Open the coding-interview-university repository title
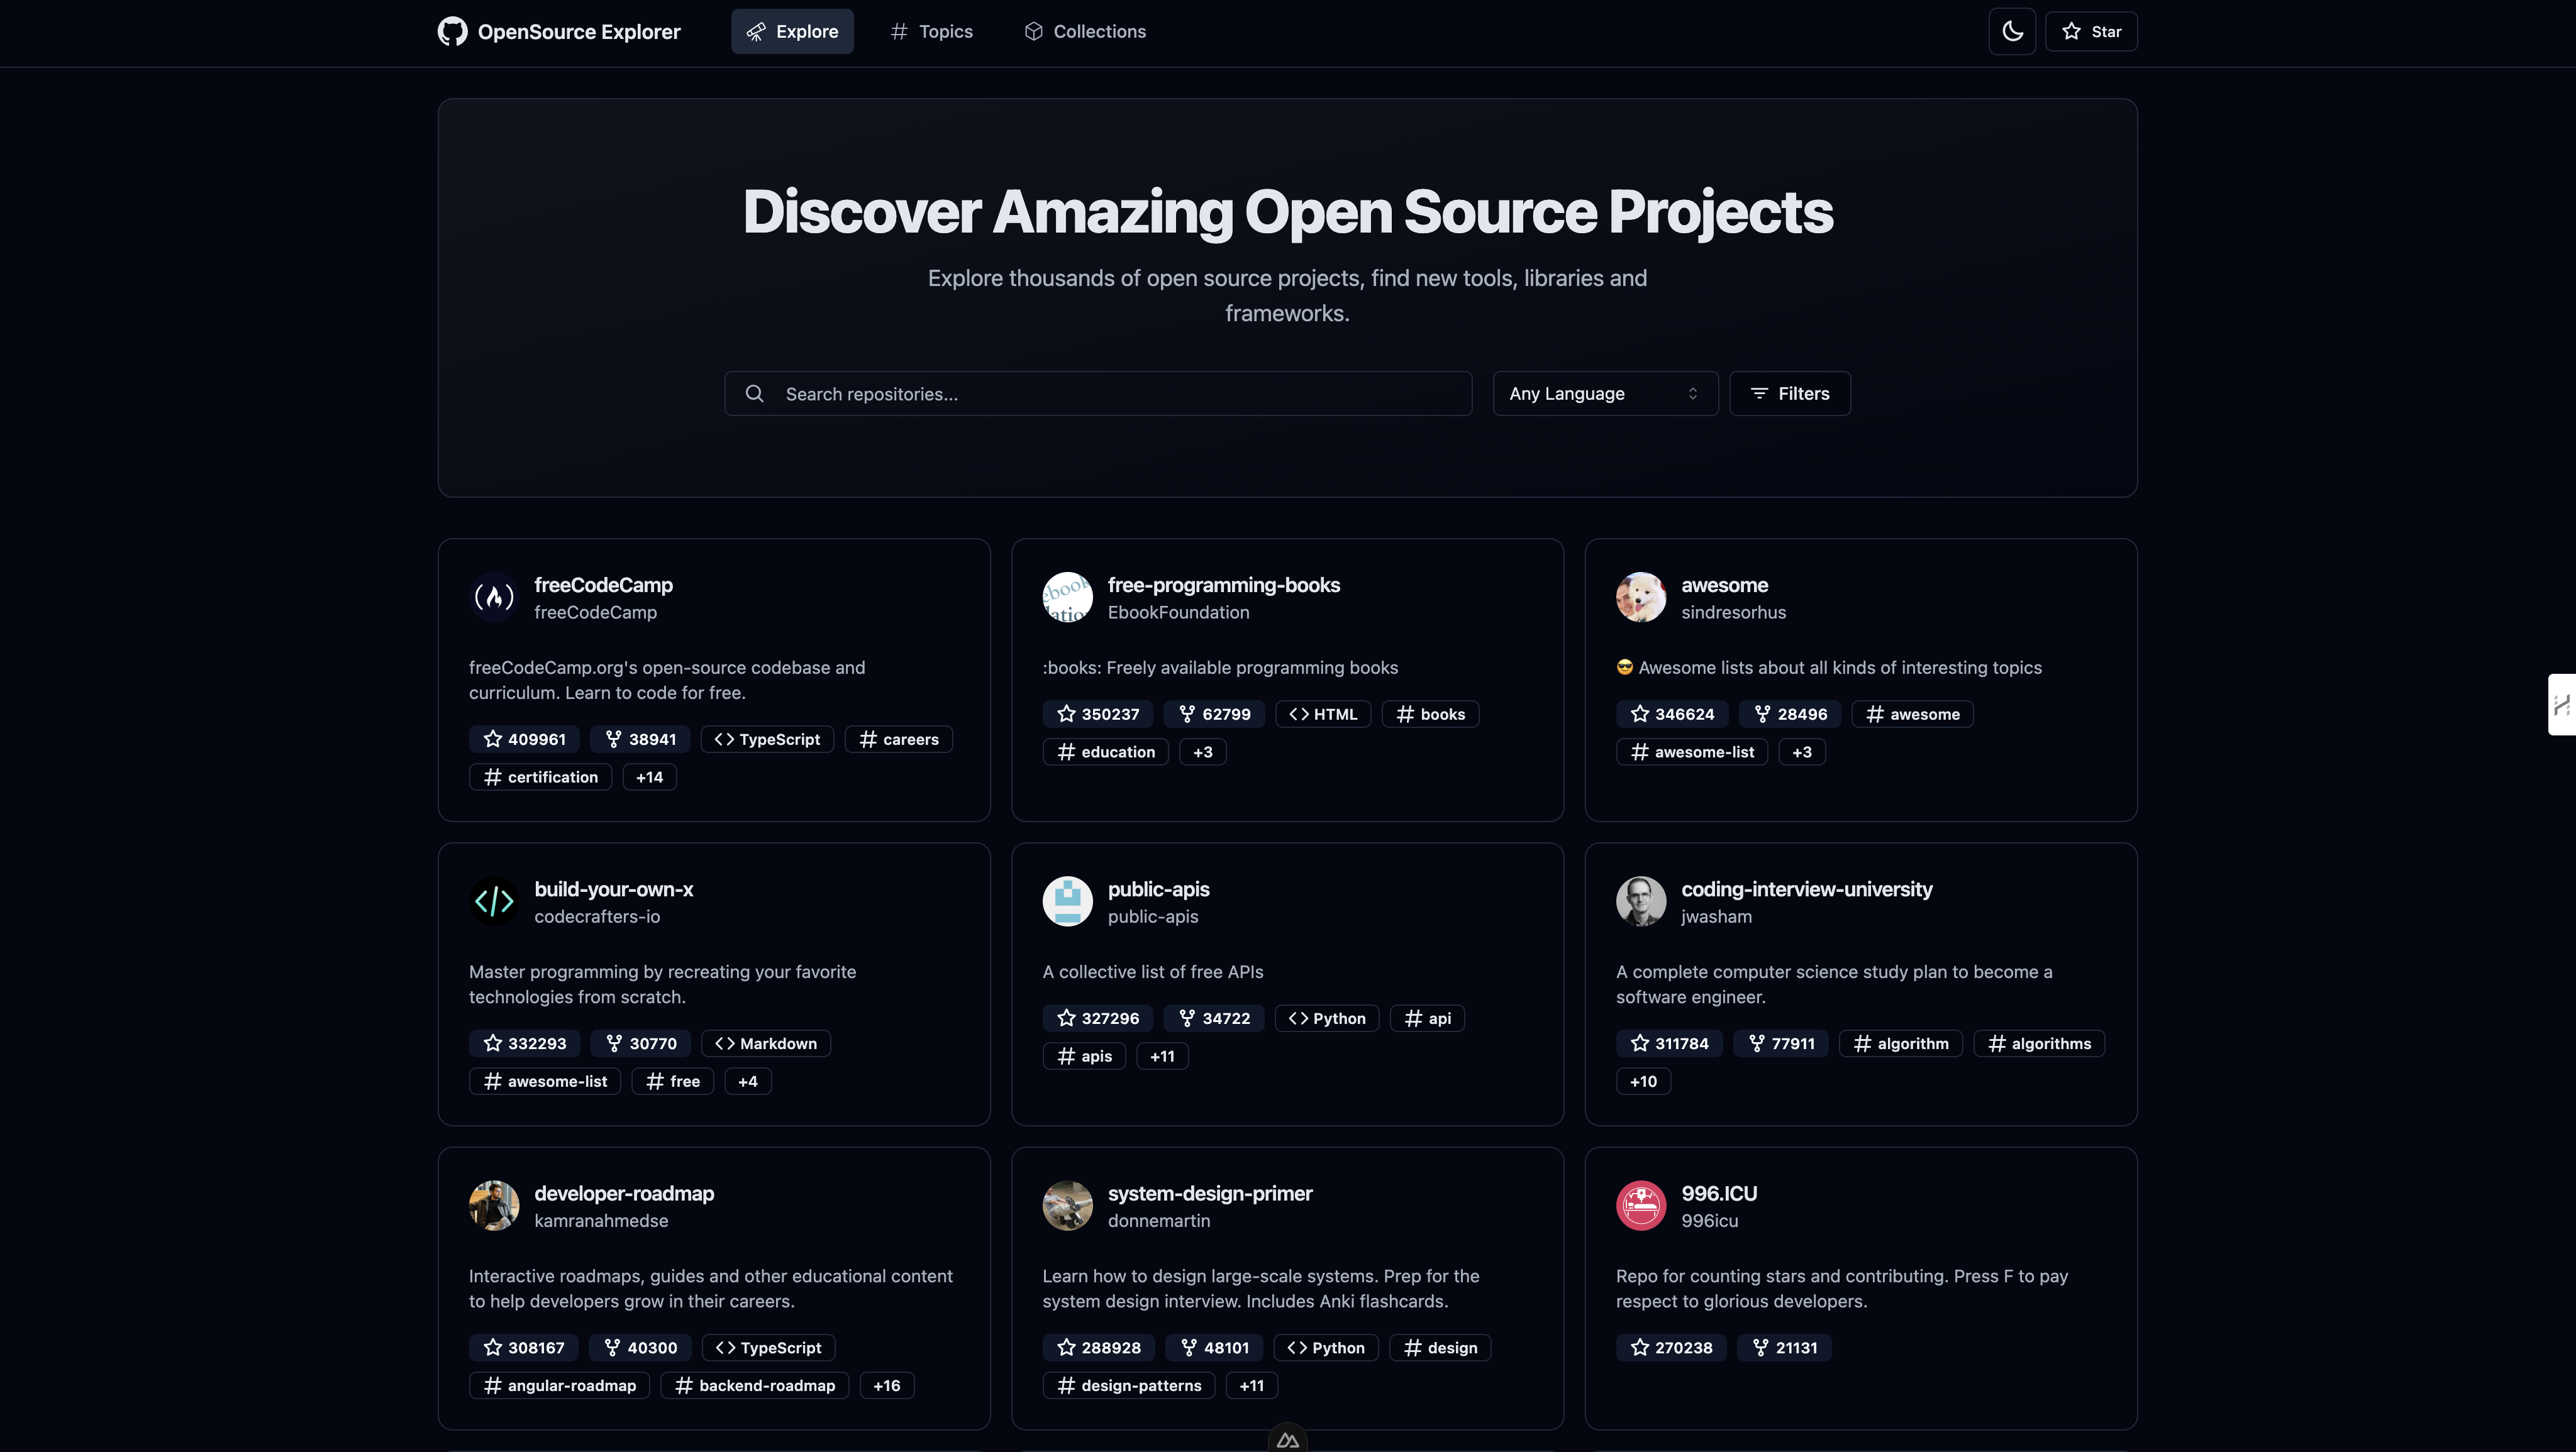 coord(1806,889)
